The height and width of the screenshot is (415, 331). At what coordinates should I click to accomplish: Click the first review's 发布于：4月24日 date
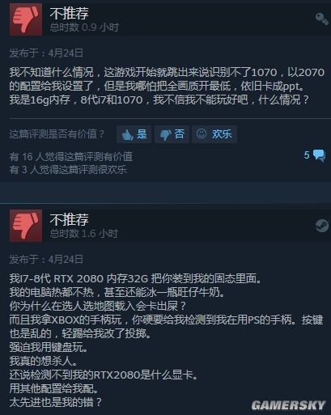click(x=46, y=53)
